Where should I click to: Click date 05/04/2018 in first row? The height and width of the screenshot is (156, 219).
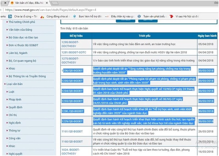coord(206,44)
